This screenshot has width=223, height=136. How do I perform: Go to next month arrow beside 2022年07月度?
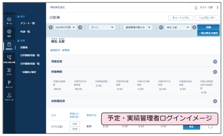(80, 27)
